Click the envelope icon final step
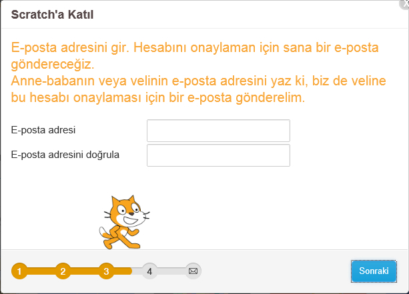The image size is (409, 294). pyautogui.click(x=193, y=271)
